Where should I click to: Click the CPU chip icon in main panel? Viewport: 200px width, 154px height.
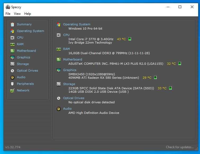[59, 35]
